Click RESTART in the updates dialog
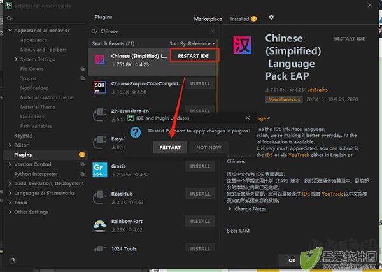This screenshot has height=272, width=382. pos(170,147)
